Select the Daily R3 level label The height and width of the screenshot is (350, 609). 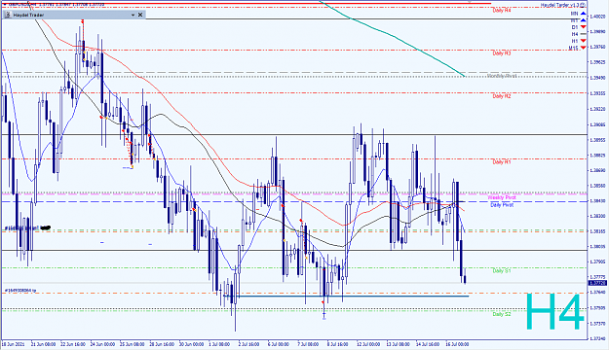coord(502,53)
